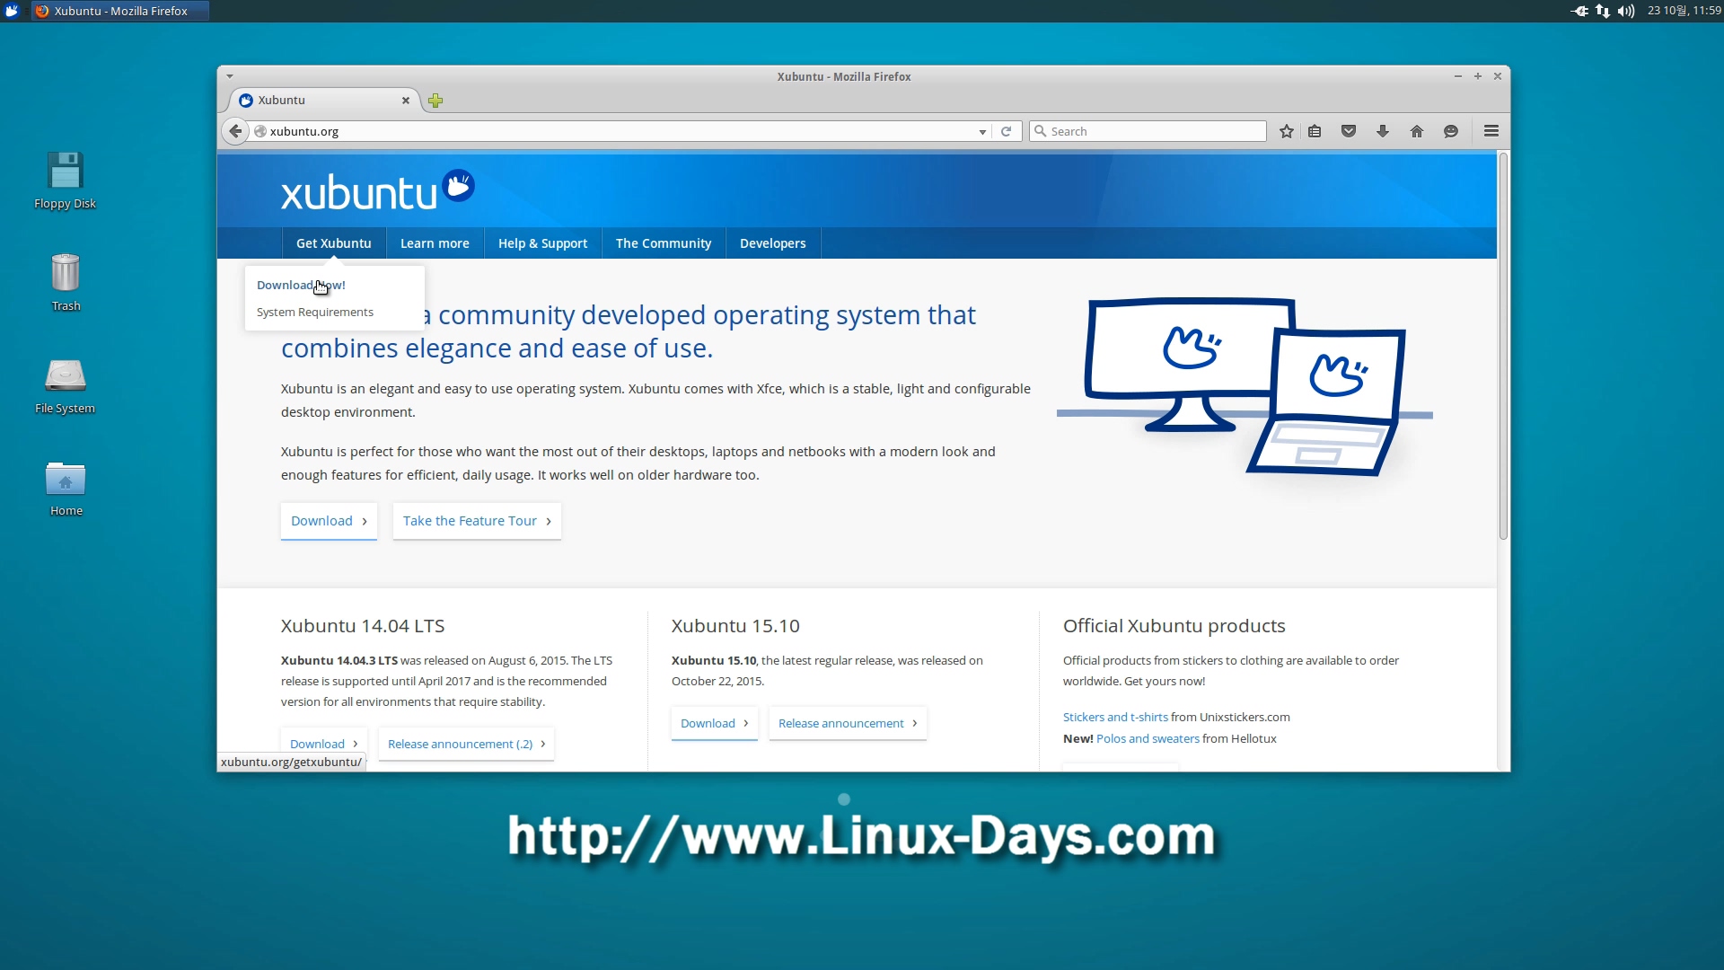Open the Developers menu

coord(773,243)
